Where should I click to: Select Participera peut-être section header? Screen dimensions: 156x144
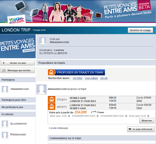[x=18, y=100]
